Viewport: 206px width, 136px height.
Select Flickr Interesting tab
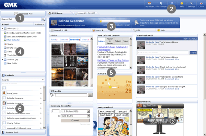pyautogui.click(x=75, y=40)
